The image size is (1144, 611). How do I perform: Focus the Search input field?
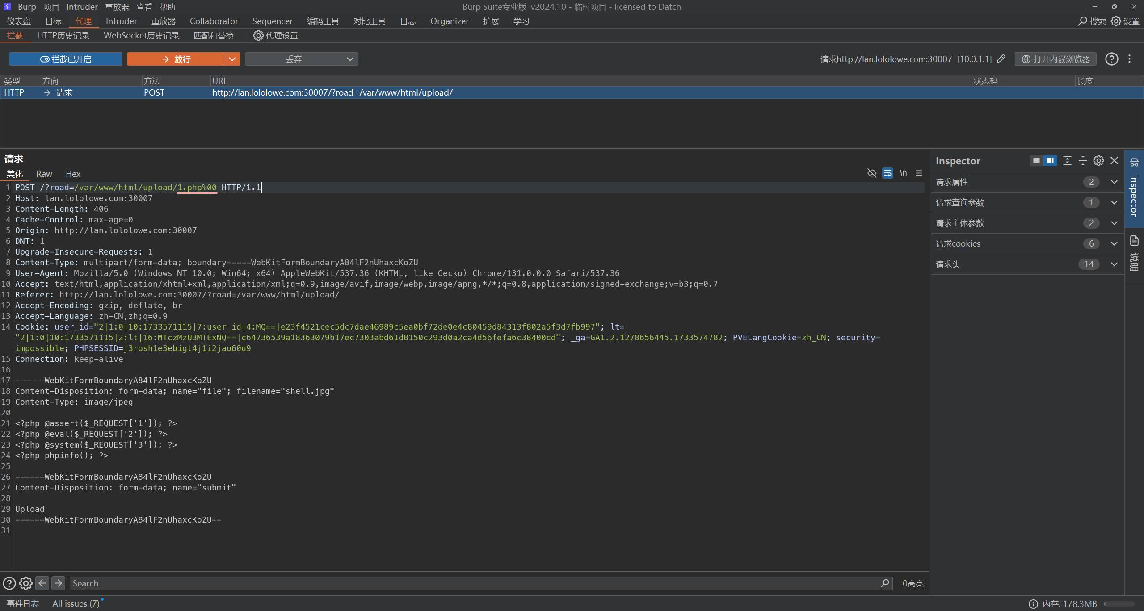click(481, 583)
